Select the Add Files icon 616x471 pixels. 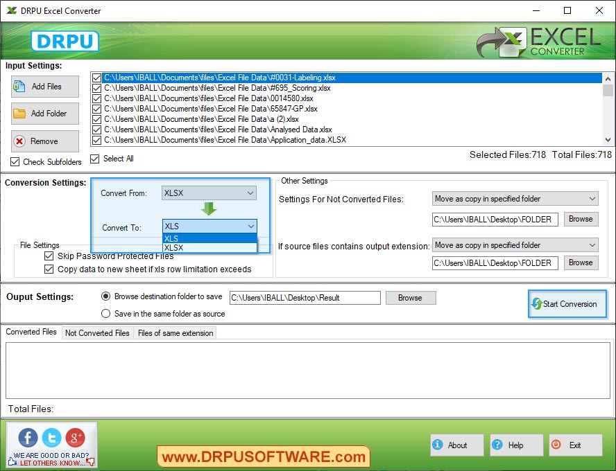[19, 86]
